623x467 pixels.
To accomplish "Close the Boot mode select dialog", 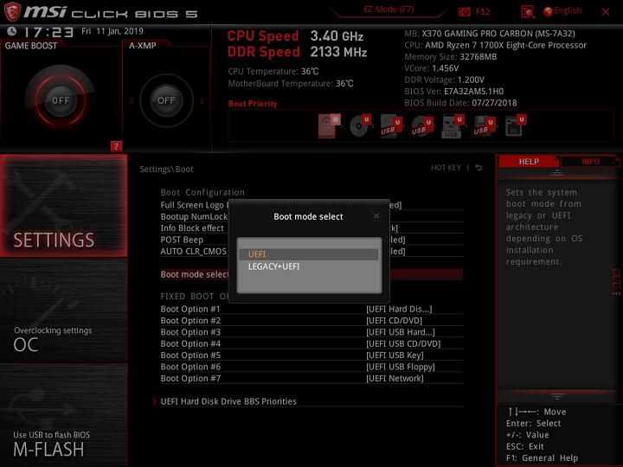I will (x=376, y=216).
